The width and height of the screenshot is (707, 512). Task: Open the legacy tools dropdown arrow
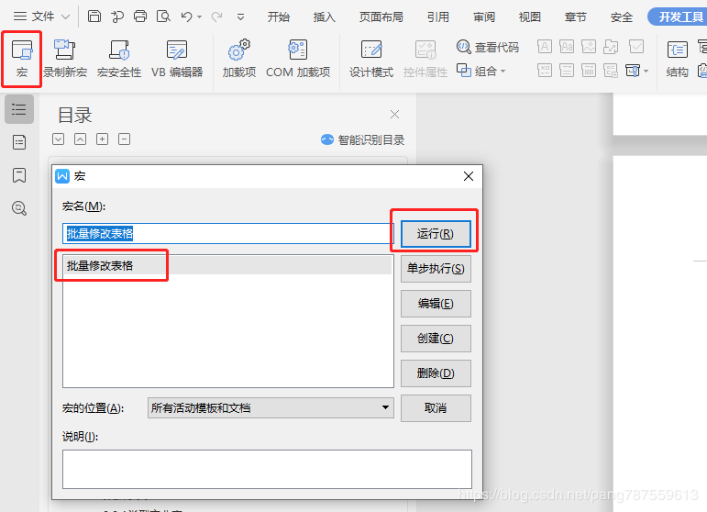646,71
